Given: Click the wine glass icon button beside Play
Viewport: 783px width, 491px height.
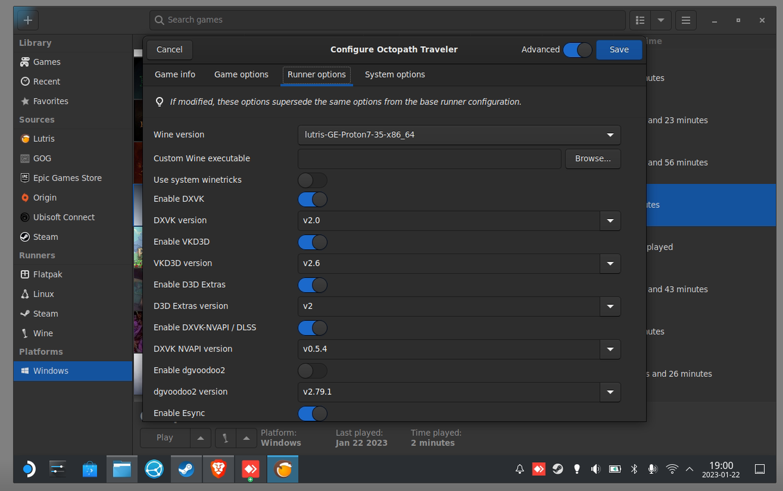Looking at the screenshot, I should point(225,438).
